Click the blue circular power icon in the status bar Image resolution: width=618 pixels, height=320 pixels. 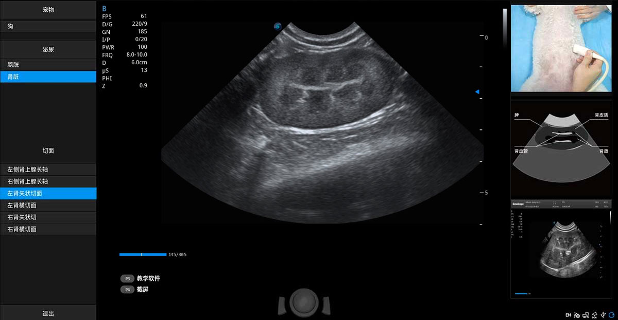611,314
